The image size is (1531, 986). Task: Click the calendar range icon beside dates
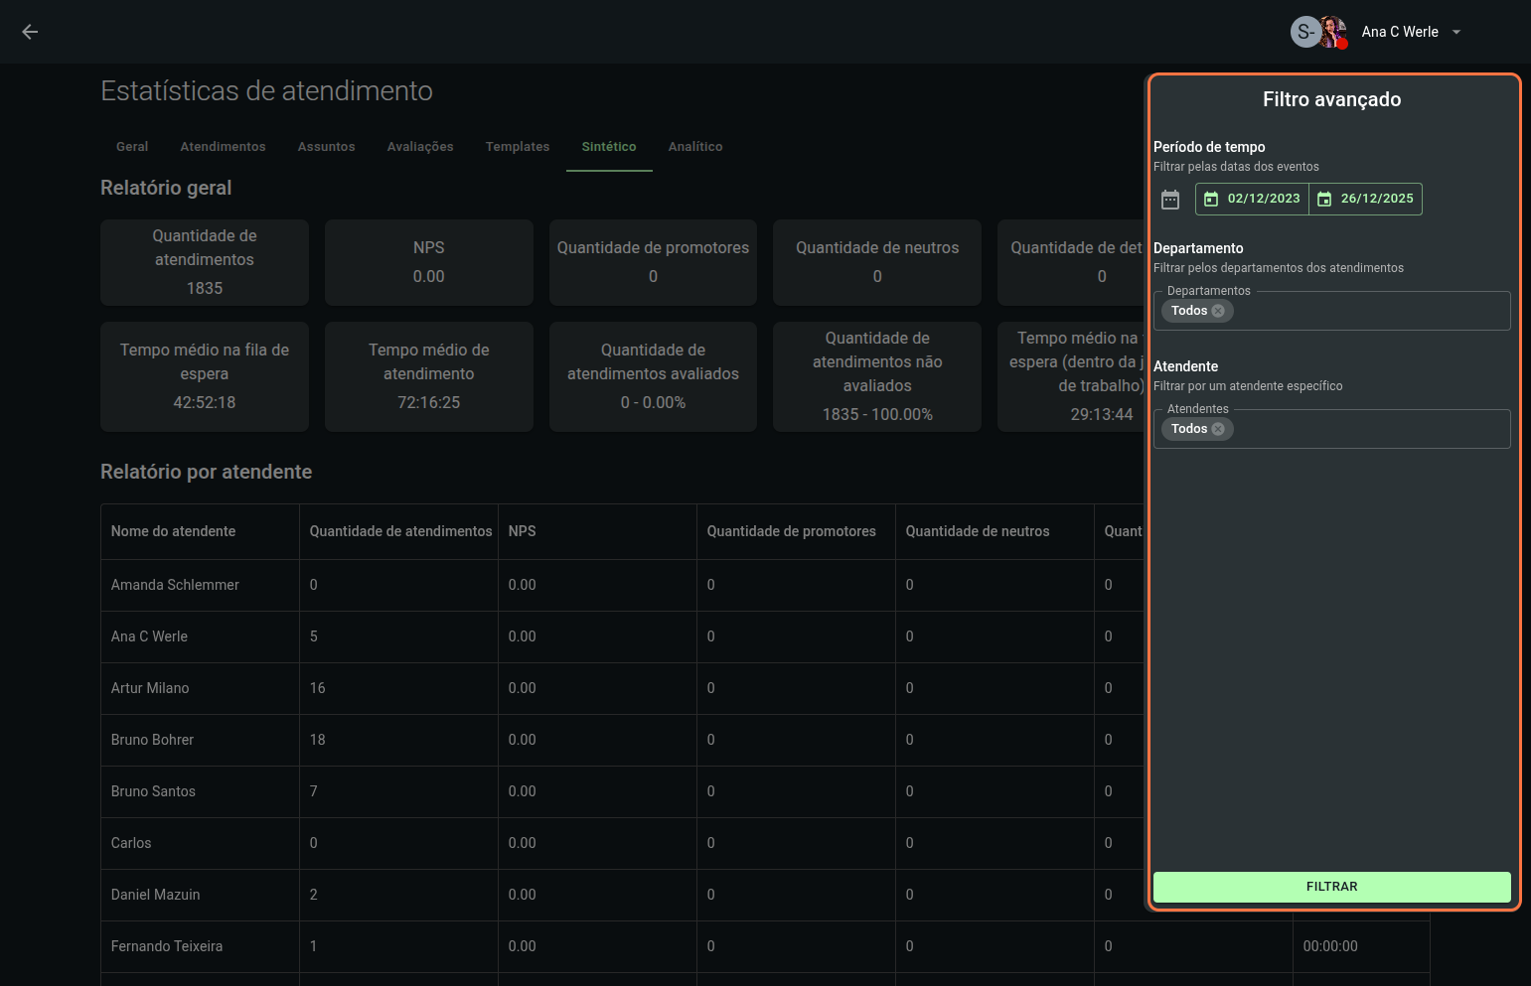1170,200
